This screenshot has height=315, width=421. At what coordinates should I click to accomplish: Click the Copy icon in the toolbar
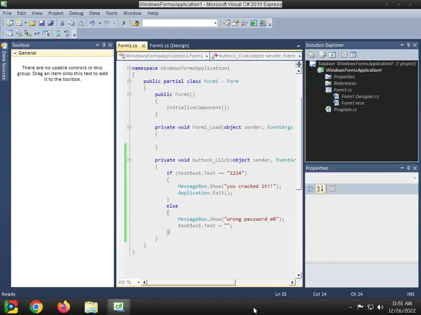(72, 23)
